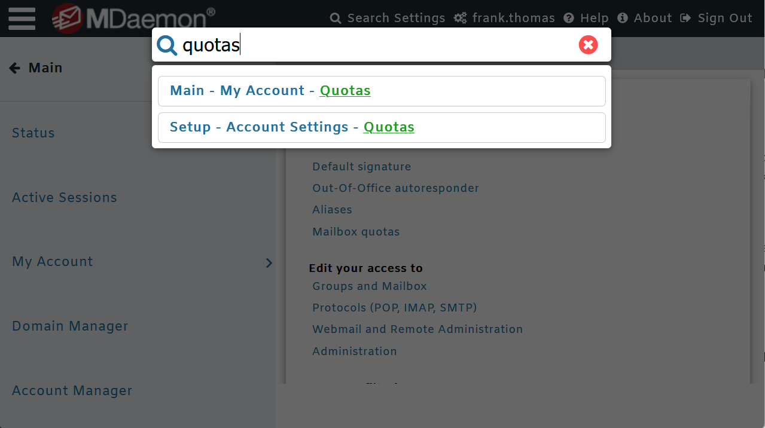The width and height of the screenshot is (765, 428).
Task: Open the Help page
Action: click(x=586, y=19)
